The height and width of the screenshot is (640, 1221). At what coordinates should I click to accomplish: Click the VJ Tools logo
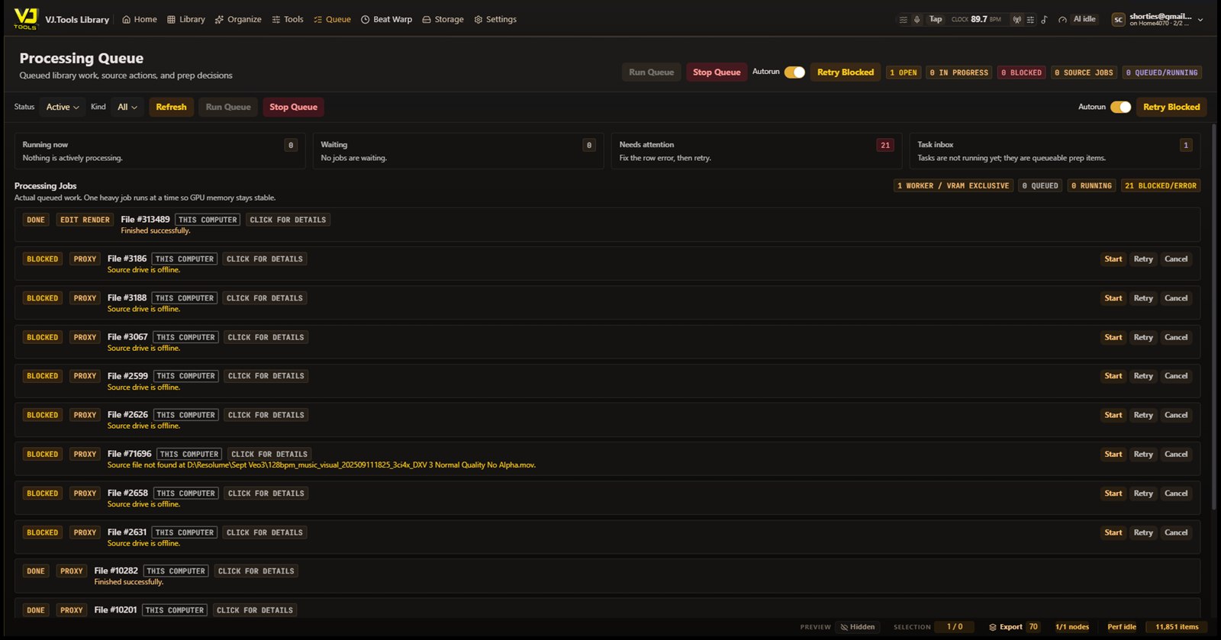click(x=25, y=19)
